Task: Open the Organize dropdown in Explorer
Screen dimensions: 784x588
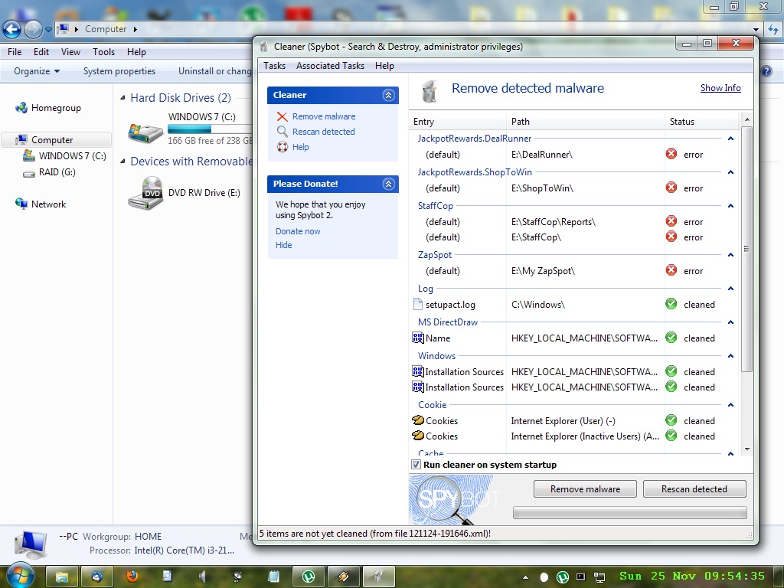Action: coord(37,71)
